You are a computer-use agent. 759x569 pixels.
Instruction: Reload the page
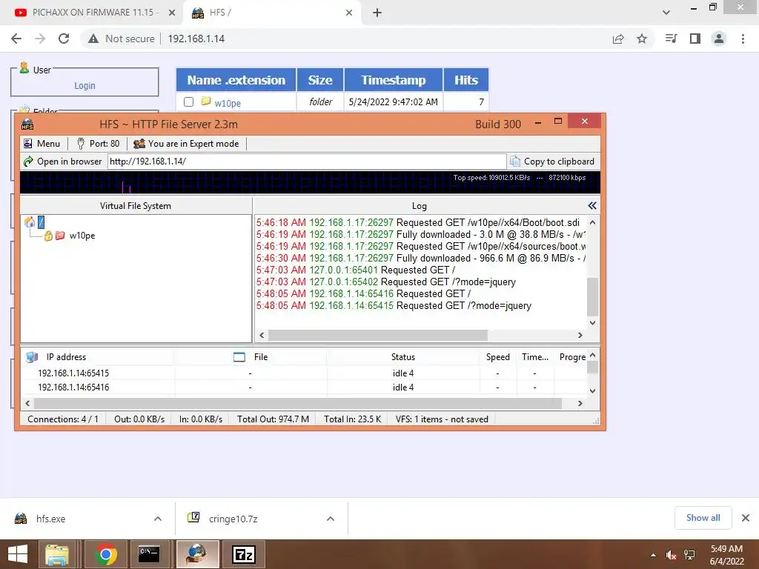pyautogui.click(x=64, y=39)
